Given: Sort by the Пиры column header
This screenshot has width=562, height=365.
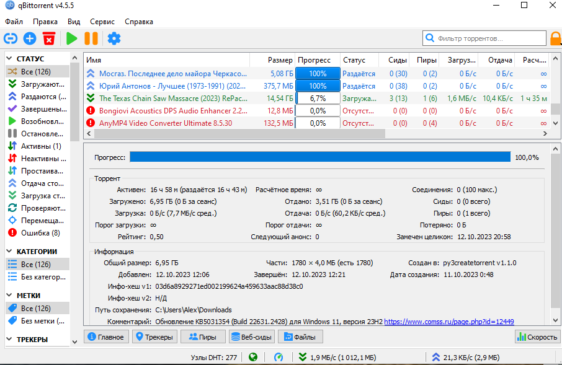Looking at the screenshot, I should pyautogui.click(x=424, y=60).
